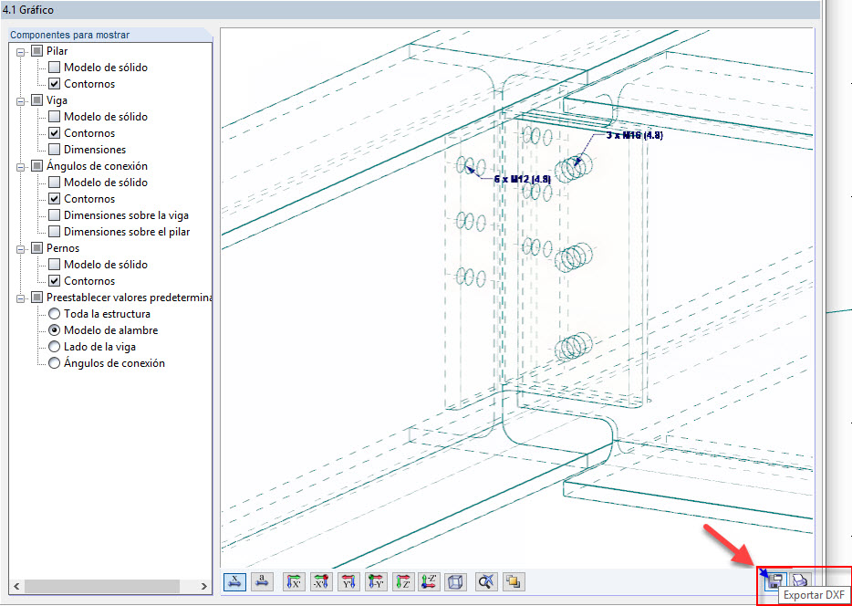
Task: Click the overlapping yellow squares icon
Action: (514, 582)
